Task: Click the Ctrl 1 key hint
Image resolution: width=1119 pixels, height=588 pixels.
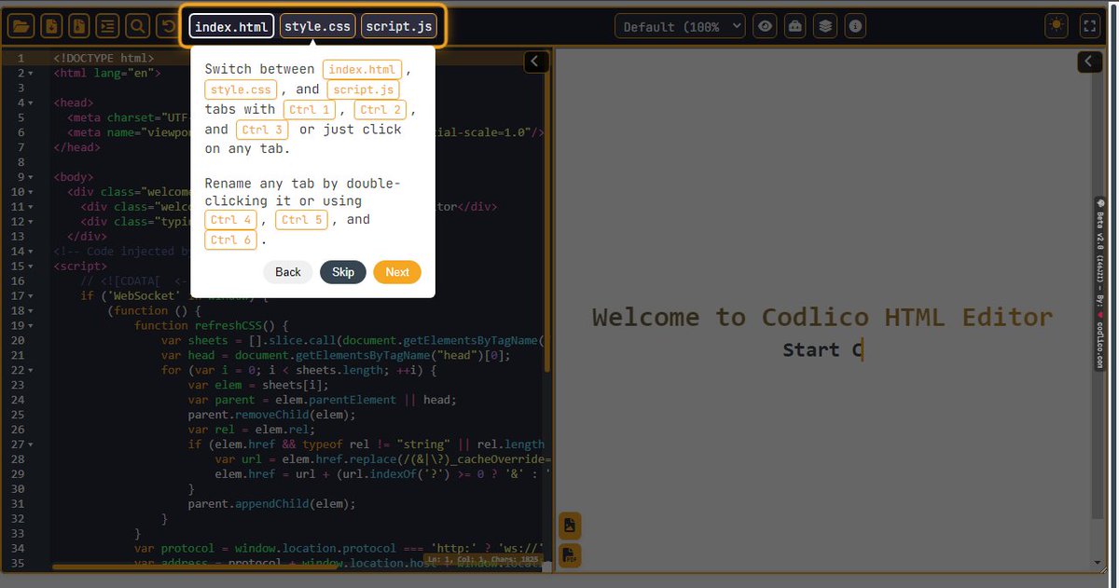Action: (x=310, y=110)
